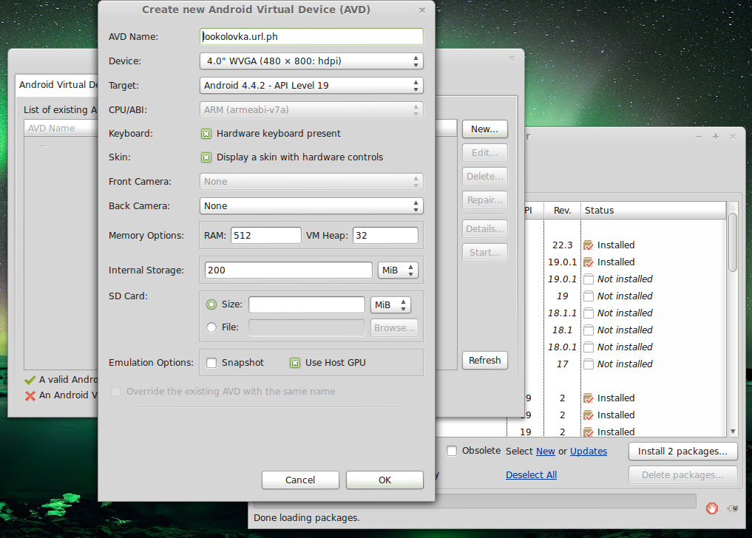Open the Front Camera dropdown
Viewport: 752px width, 538px height.
tap(311, 182)
